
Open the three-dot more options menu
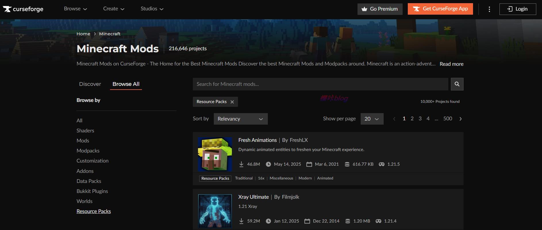click(x=489, y=9)
